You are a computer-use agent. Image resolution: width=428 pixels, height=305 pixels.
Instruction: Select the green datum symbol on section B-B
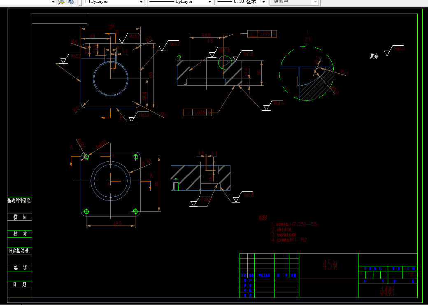[179, 58]
